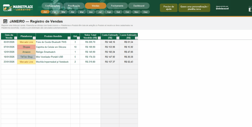Click Quero uma personalização / planilha nova
This screenshot has height=127, width=252.
(194, 8)
